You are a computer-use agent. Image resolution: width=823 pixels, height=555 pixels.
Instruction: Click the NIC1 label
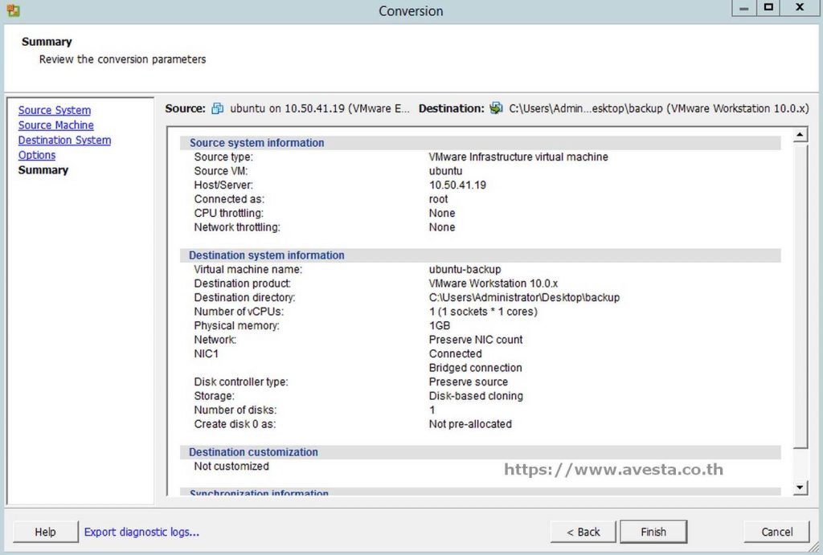(x=207, y=354)
